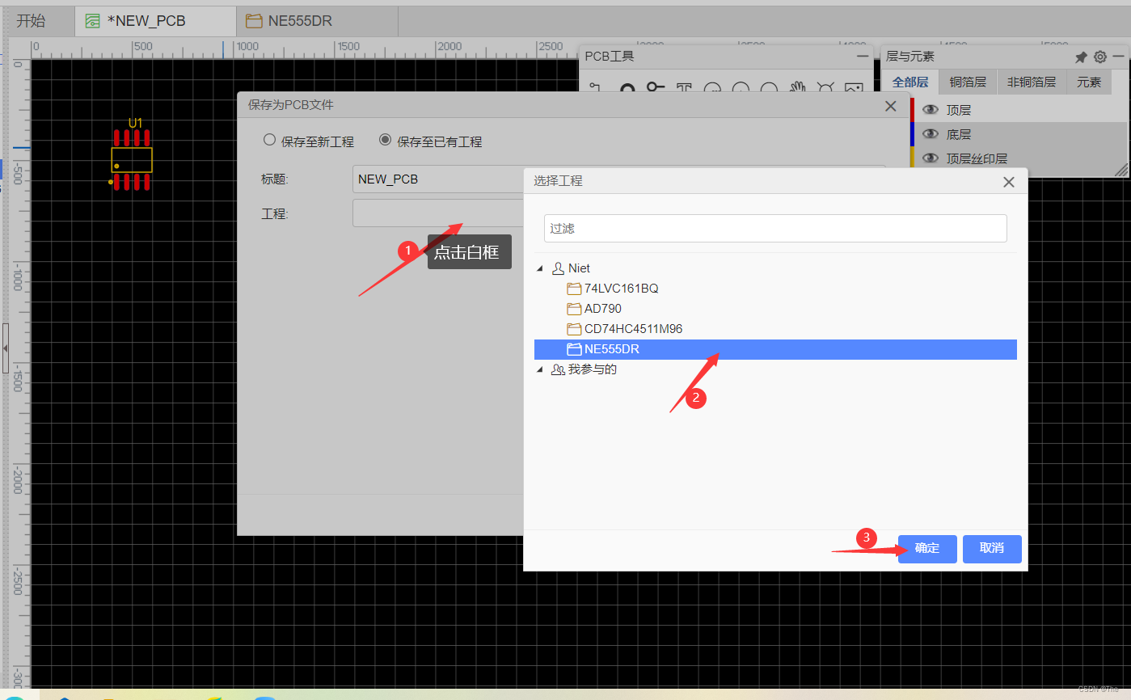Select the hand (move) tool in PCB工具
Image resolution: width=1131 pixels, height=700 pixels.
point(798,87)
